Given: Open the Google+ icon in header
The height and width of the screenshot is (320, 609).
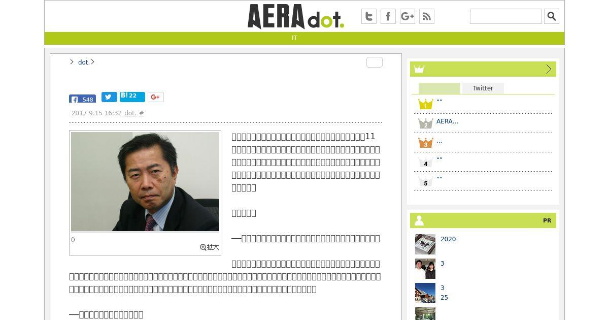Looking at the screenshot, I should 408,16.
